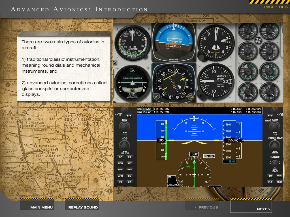Engage the AP autopilot mode
290x217 pixels.
pyautogui.click(x=120, y=157)
